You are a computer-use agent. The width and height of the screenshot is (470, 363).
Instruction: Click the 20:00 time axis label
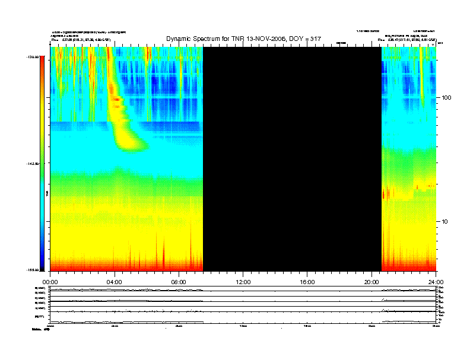pos(371,282)
